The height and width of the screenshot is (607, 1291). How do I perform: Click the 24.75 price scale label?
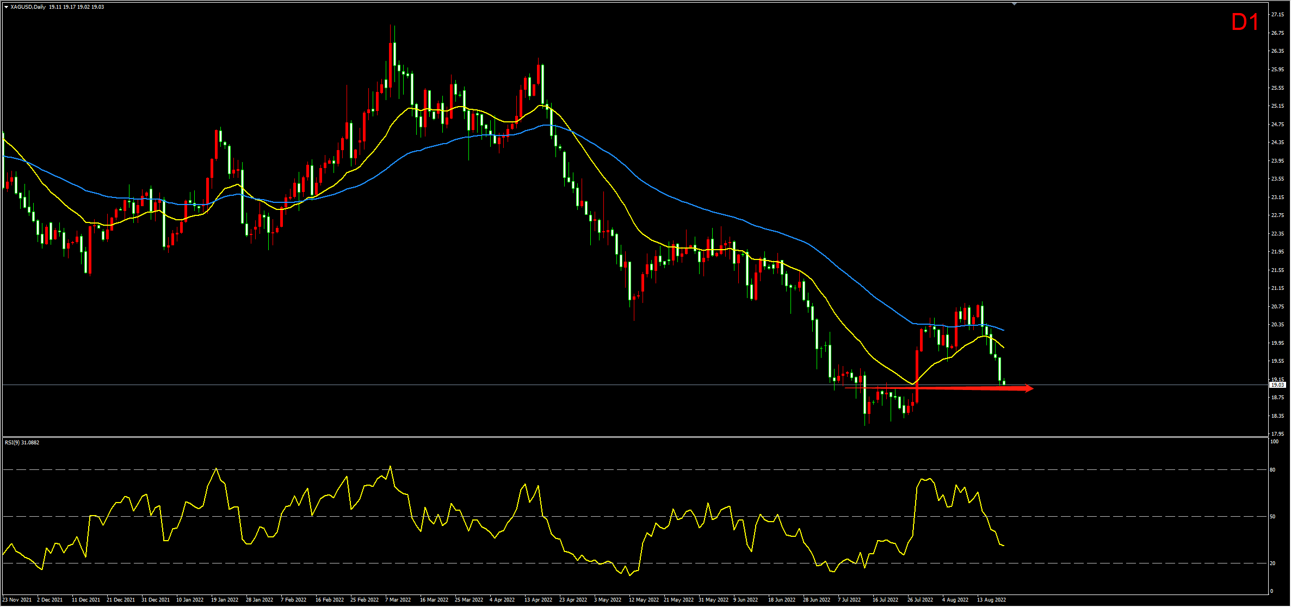tap(1277, 125)
